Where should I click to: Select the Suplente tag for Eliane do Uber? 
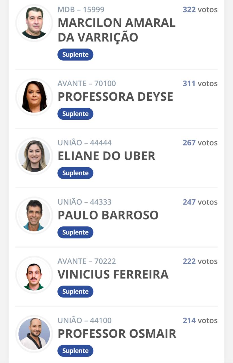75,173
